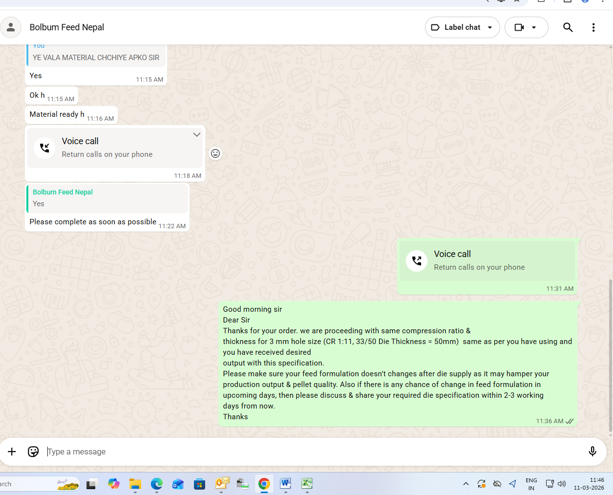This screenshot has width=613, height=495.
Task: Click Bolbum Feed Nepal profile avatar
Action: coord(11,27)
